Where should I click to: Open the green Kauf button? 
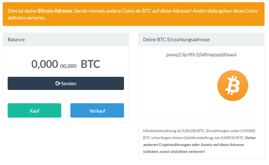tap(34, 110)
